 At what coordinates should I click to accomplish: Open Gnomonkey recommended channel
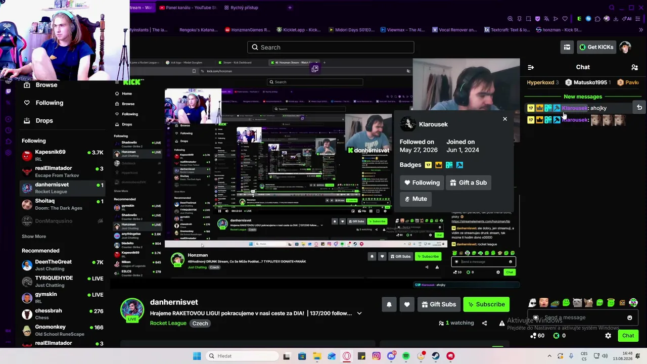coord(63,331)
